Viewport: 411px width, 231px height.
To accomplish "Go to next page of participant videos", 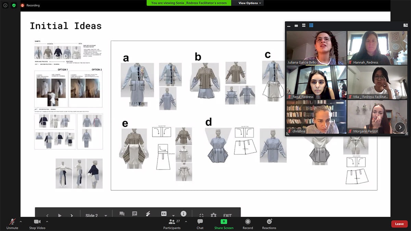I will (x=400, y=127).
